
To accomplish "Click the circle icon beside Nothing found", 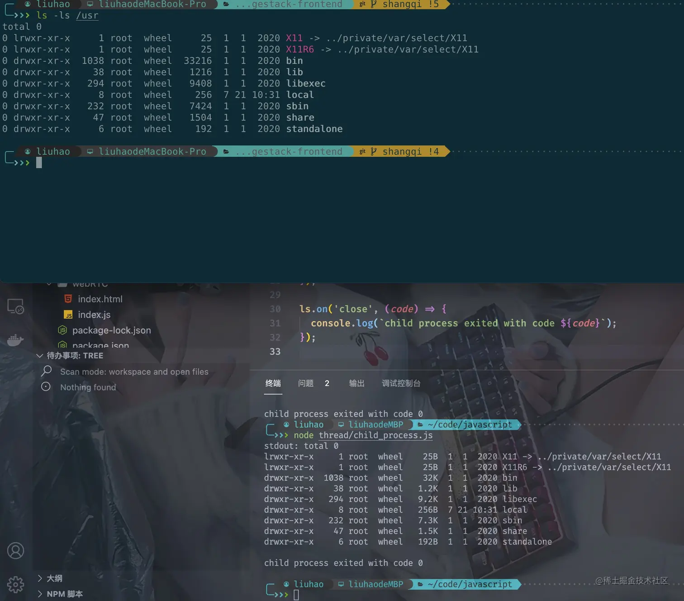I will (x=46, y=387).
